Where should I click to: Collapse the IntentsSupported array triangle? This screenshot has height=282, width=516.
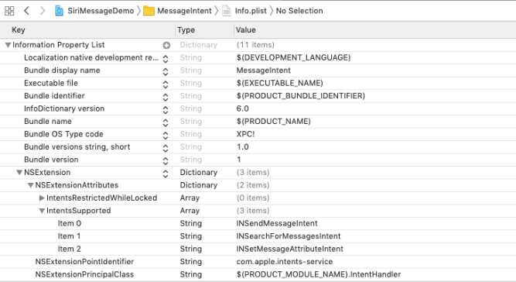[x=42, y=211]
